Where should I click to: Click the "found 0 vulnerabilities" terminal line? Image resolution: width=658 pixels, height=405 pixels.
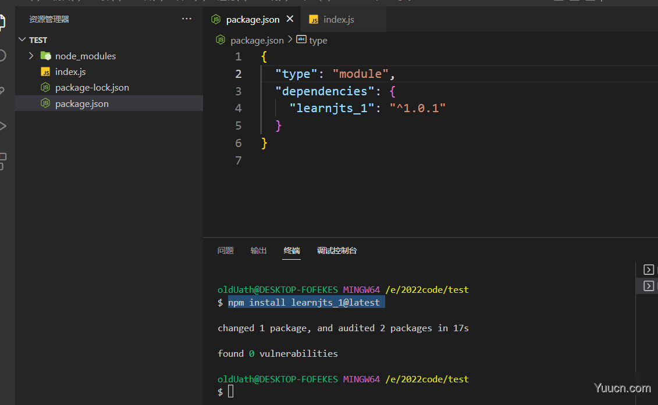pos(278,353)
